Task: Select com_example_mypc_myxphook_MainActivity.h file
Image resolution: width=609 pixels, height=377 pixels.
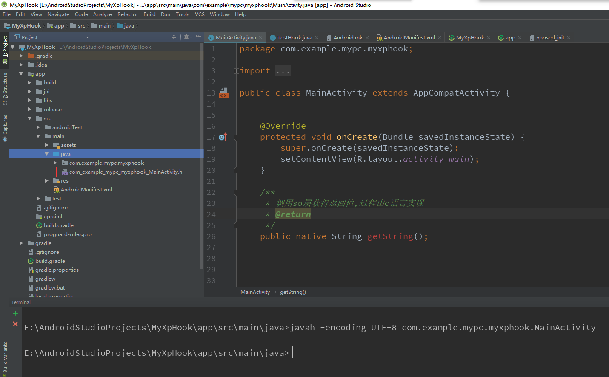Action: point(125,172)
